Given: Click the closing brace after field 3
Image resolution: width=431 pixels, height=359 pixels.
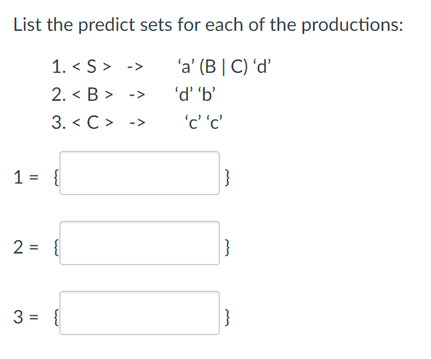Looking at the screenshot, I should (x=227, y=318).
